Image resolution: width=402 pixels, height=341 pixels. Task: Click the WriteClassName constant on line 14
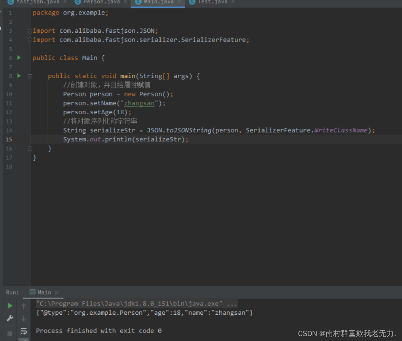pyautogui.click(x=341, y=130)
